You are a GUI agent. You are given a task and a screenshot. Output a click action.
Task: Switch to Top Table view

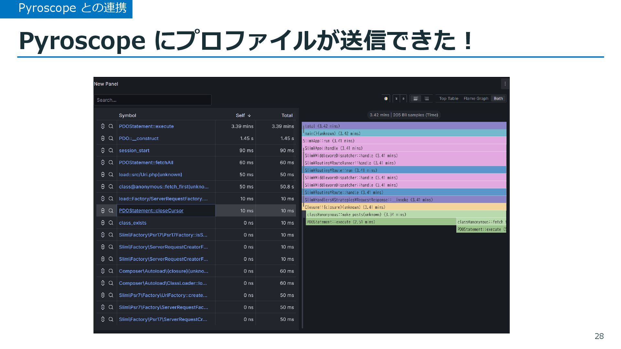pos(449,99)
